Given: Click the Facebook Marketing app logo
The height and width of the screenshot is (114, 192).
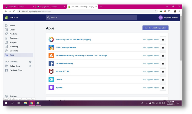Looking at the screenshot, I should click(x=51, y=63).
